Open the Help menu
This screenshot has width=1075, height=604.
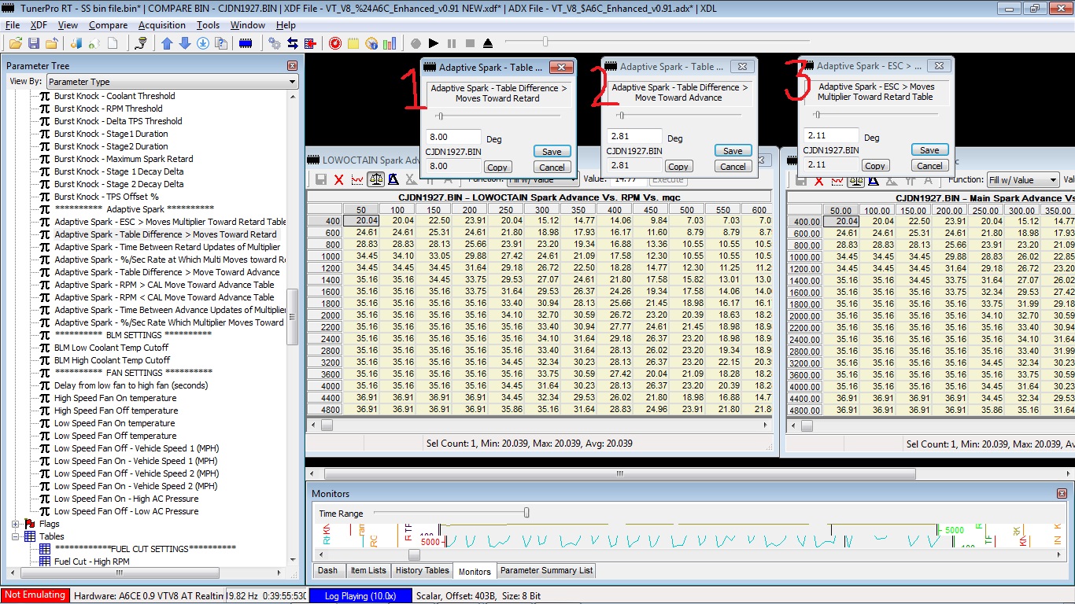286,25
